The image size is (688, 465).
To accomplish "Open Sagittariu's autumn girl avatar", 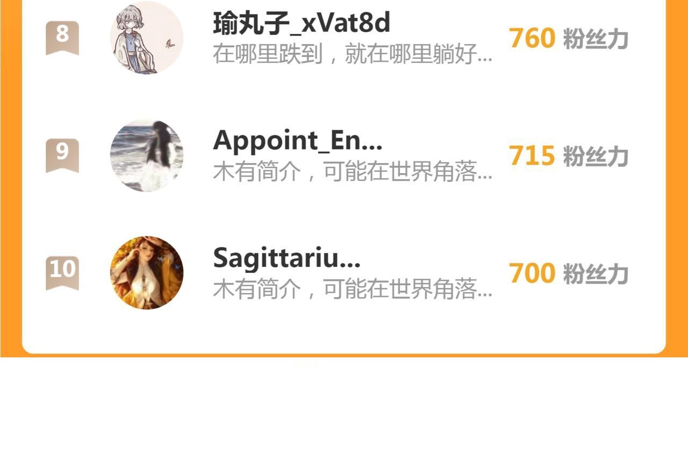I will click(x=147, y=273).
